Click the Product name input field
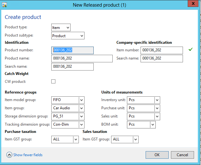 click(82, 59)
